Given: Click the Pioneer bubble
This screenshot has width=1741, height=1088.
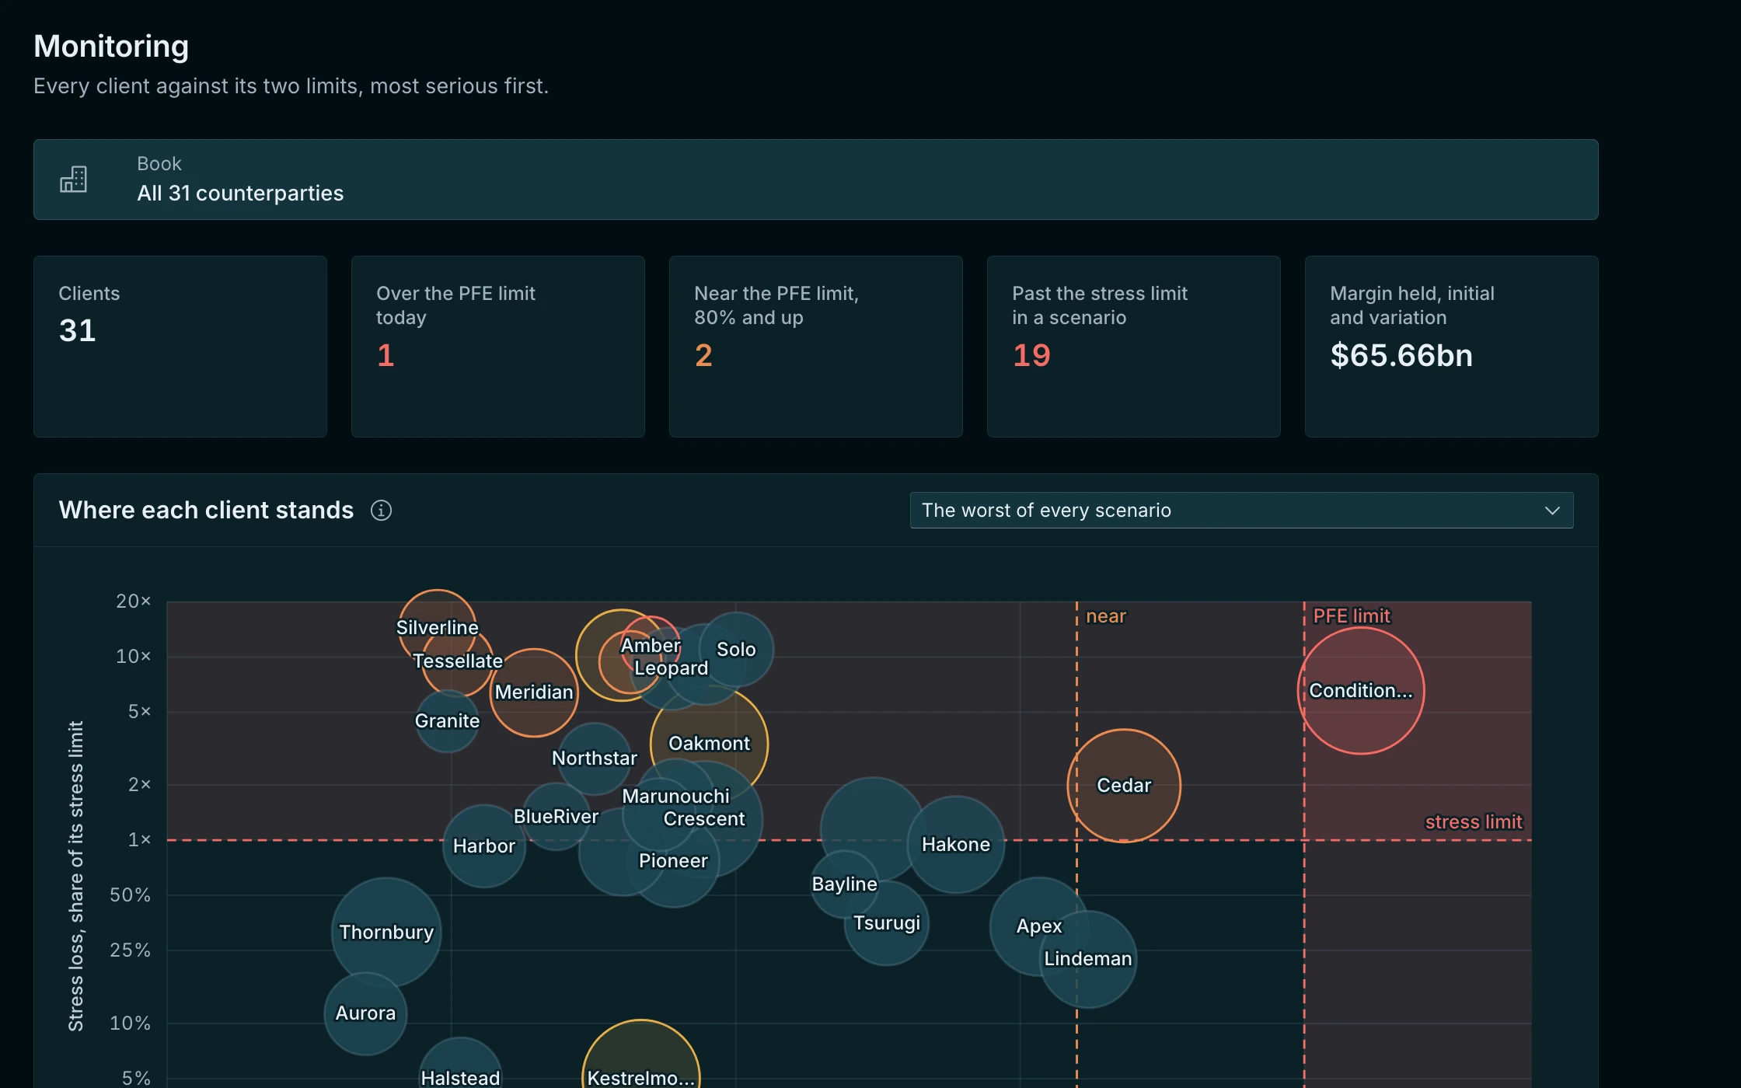Looking at the screenshot, I should tap(673, 861).
